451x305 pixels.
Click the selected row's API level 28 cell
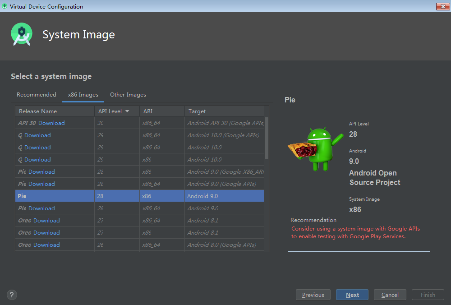pyautogui.click(x=117, y=196)
